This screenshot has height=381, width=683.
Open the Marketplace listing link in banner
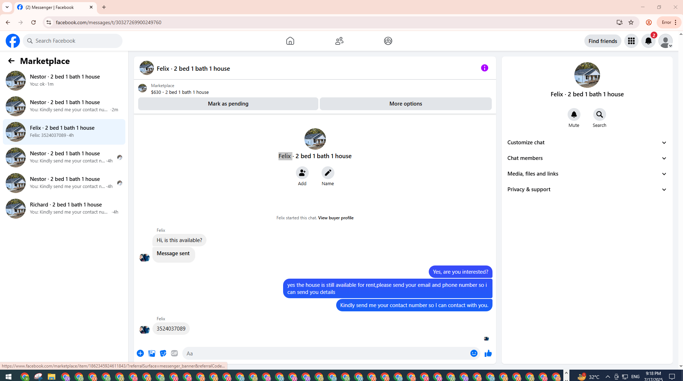180,92
